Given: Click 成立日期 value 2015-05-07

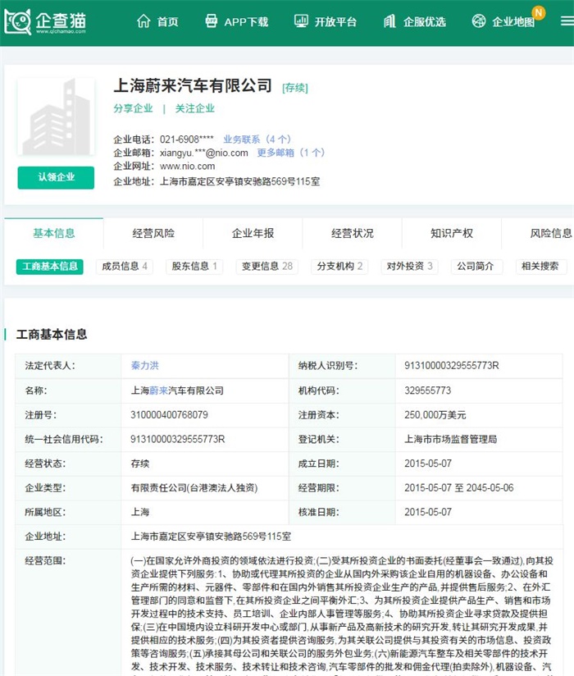Looking at the screenshot, I should pyautogui.click(x=428, y=464).
